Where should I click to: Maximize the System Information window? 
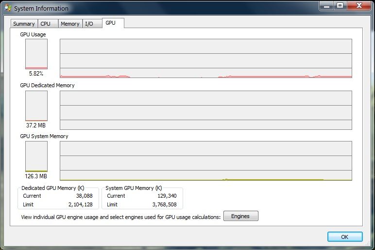(340, 6)
